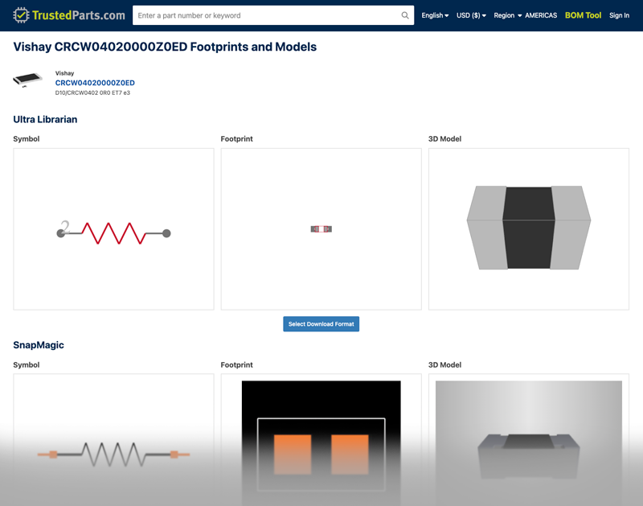Viewport: 643px width, 506px height.
Task: Open the BOM Tool link
Action: coord(583,15)
